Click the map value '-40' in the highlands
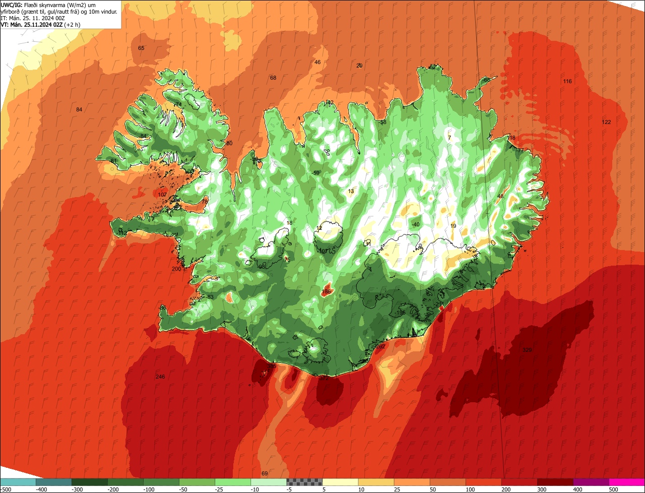This screenshot has height=493, width=645. pos(415,224)
